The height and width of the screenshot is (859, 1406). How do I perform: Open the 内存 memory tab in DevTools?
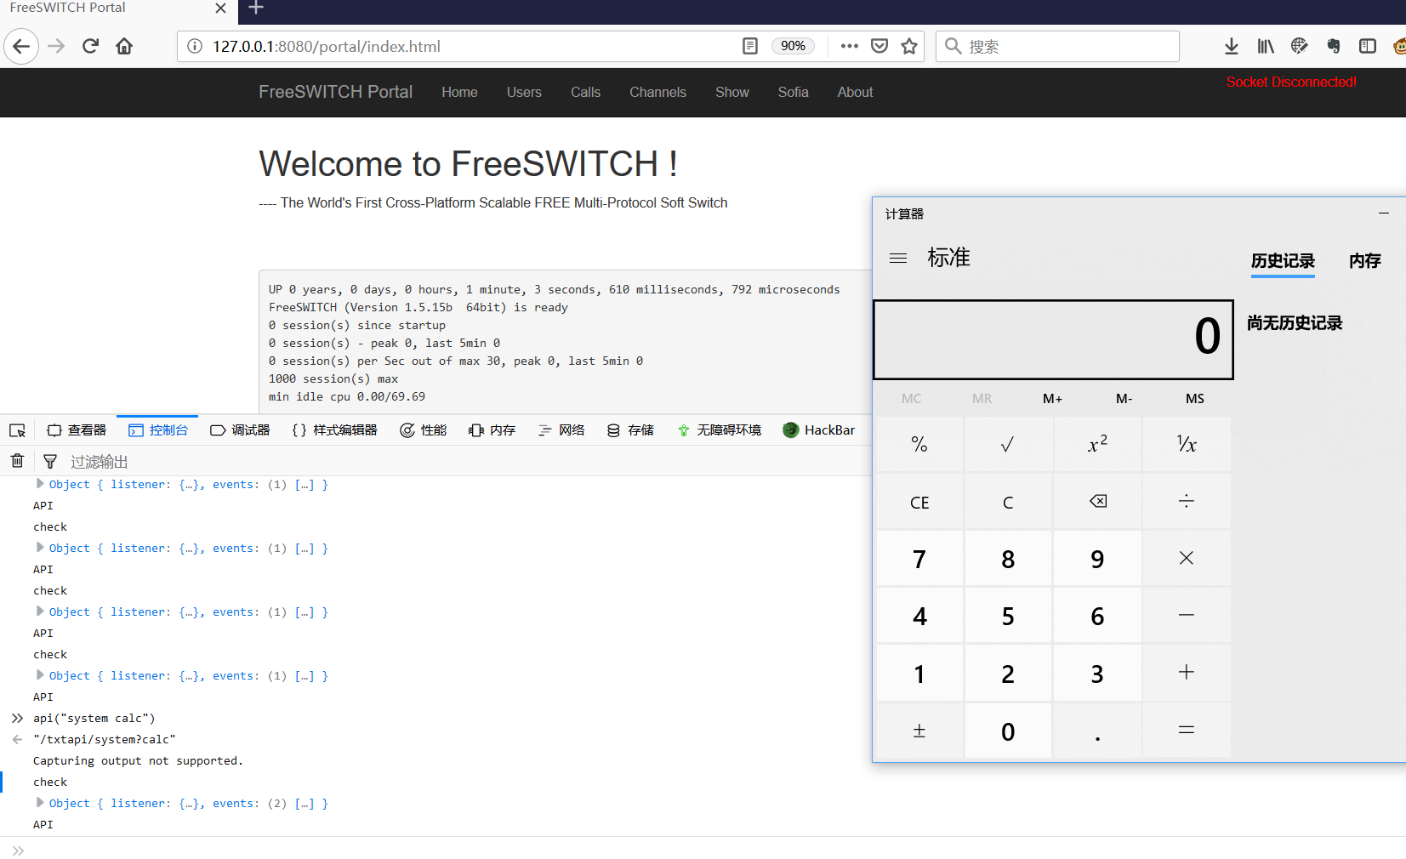tap(492, 430)
